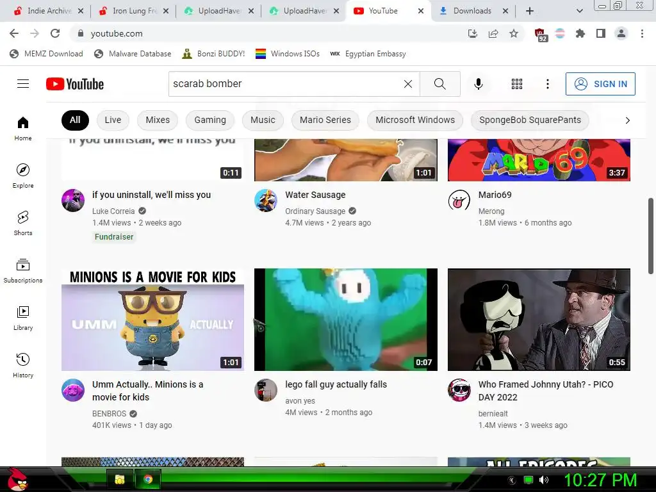Image resolution: width=656 pixels, height=492 pixels.
Task: Click the install app icon in address bar
Action: 473,33
